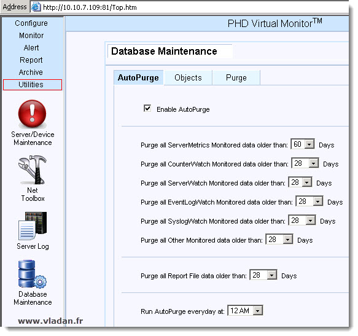358x336 pixels.
Task: Click the PHD Virtual Monitor title
Action: click(x=275, y=23)
